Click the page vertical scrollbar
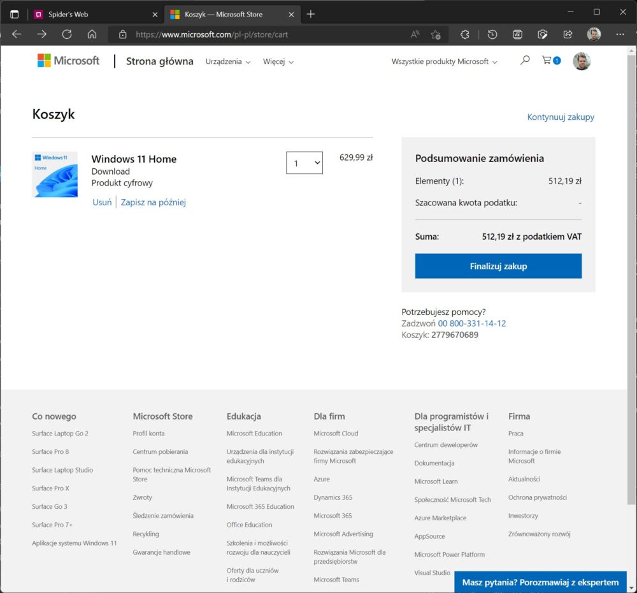The height and width of the screenshot is (593, 637). pos(631,281)
